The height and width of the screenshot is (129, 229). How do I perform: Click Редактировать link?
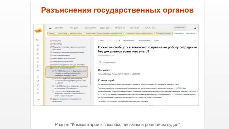[129, 40]
